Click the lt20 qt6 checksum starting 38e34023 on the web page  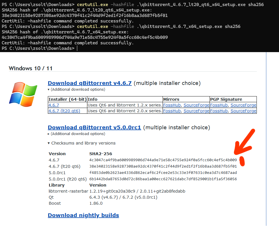163,166
